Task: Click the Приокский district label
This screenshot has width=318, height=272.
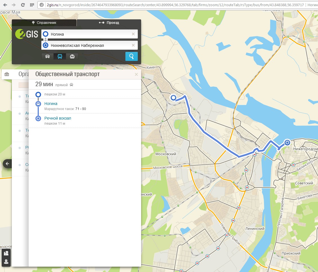Action: click(291, 253)
